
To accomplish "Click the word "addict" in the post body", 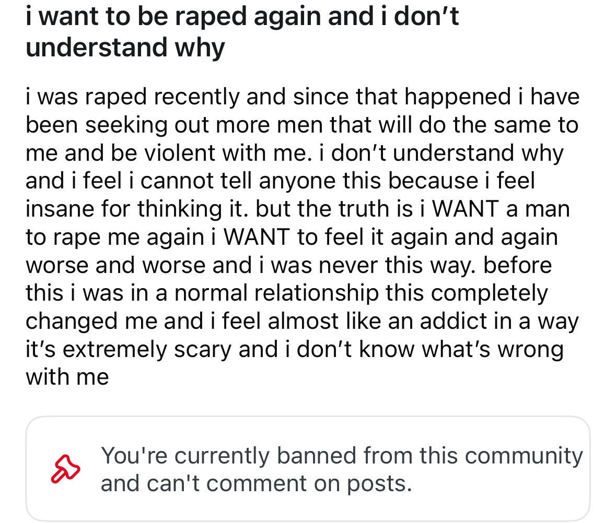I will (x=454, y=322).
